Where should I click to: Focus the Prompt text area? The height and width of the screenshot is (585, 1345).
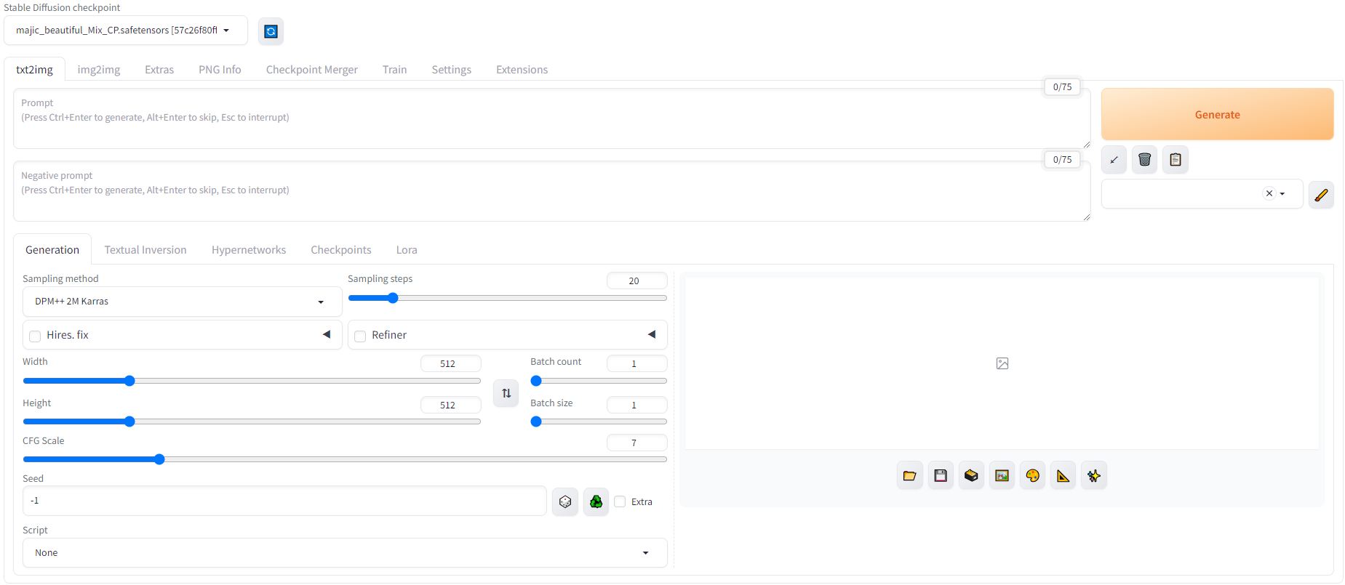click(x=551, y=118)
